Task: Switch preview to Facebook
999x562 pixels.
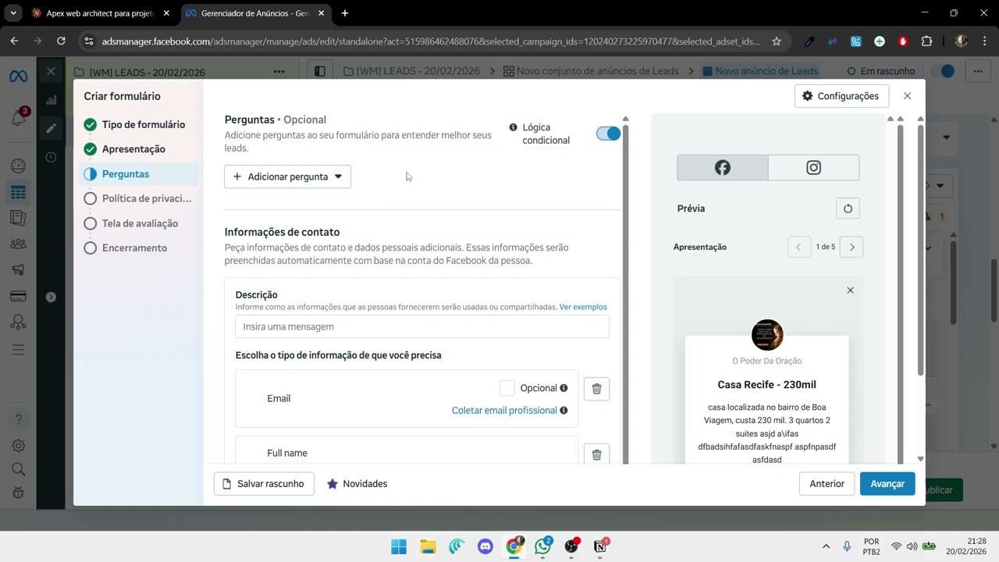Action: (723, 168)
